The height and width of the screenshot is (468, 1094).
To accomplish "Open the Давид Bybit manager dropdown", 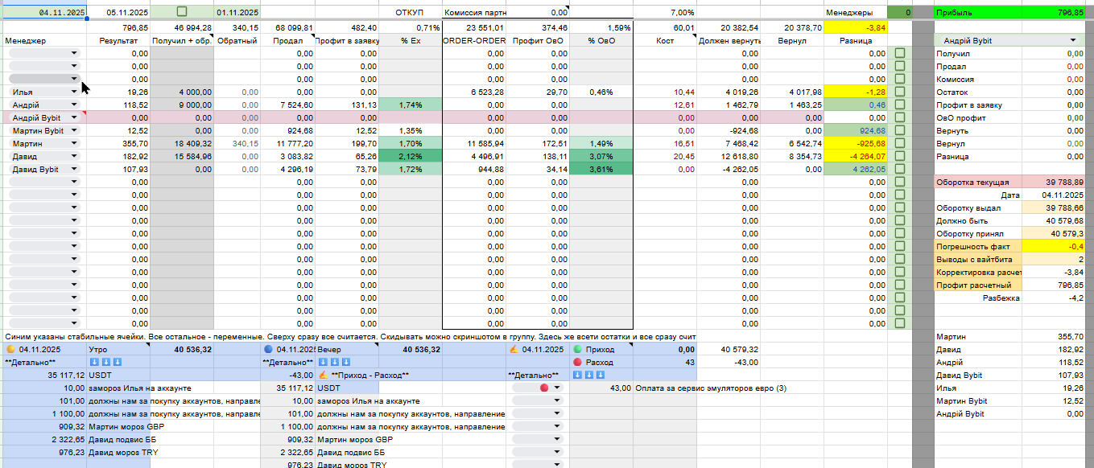I will (x=45, y=170).
